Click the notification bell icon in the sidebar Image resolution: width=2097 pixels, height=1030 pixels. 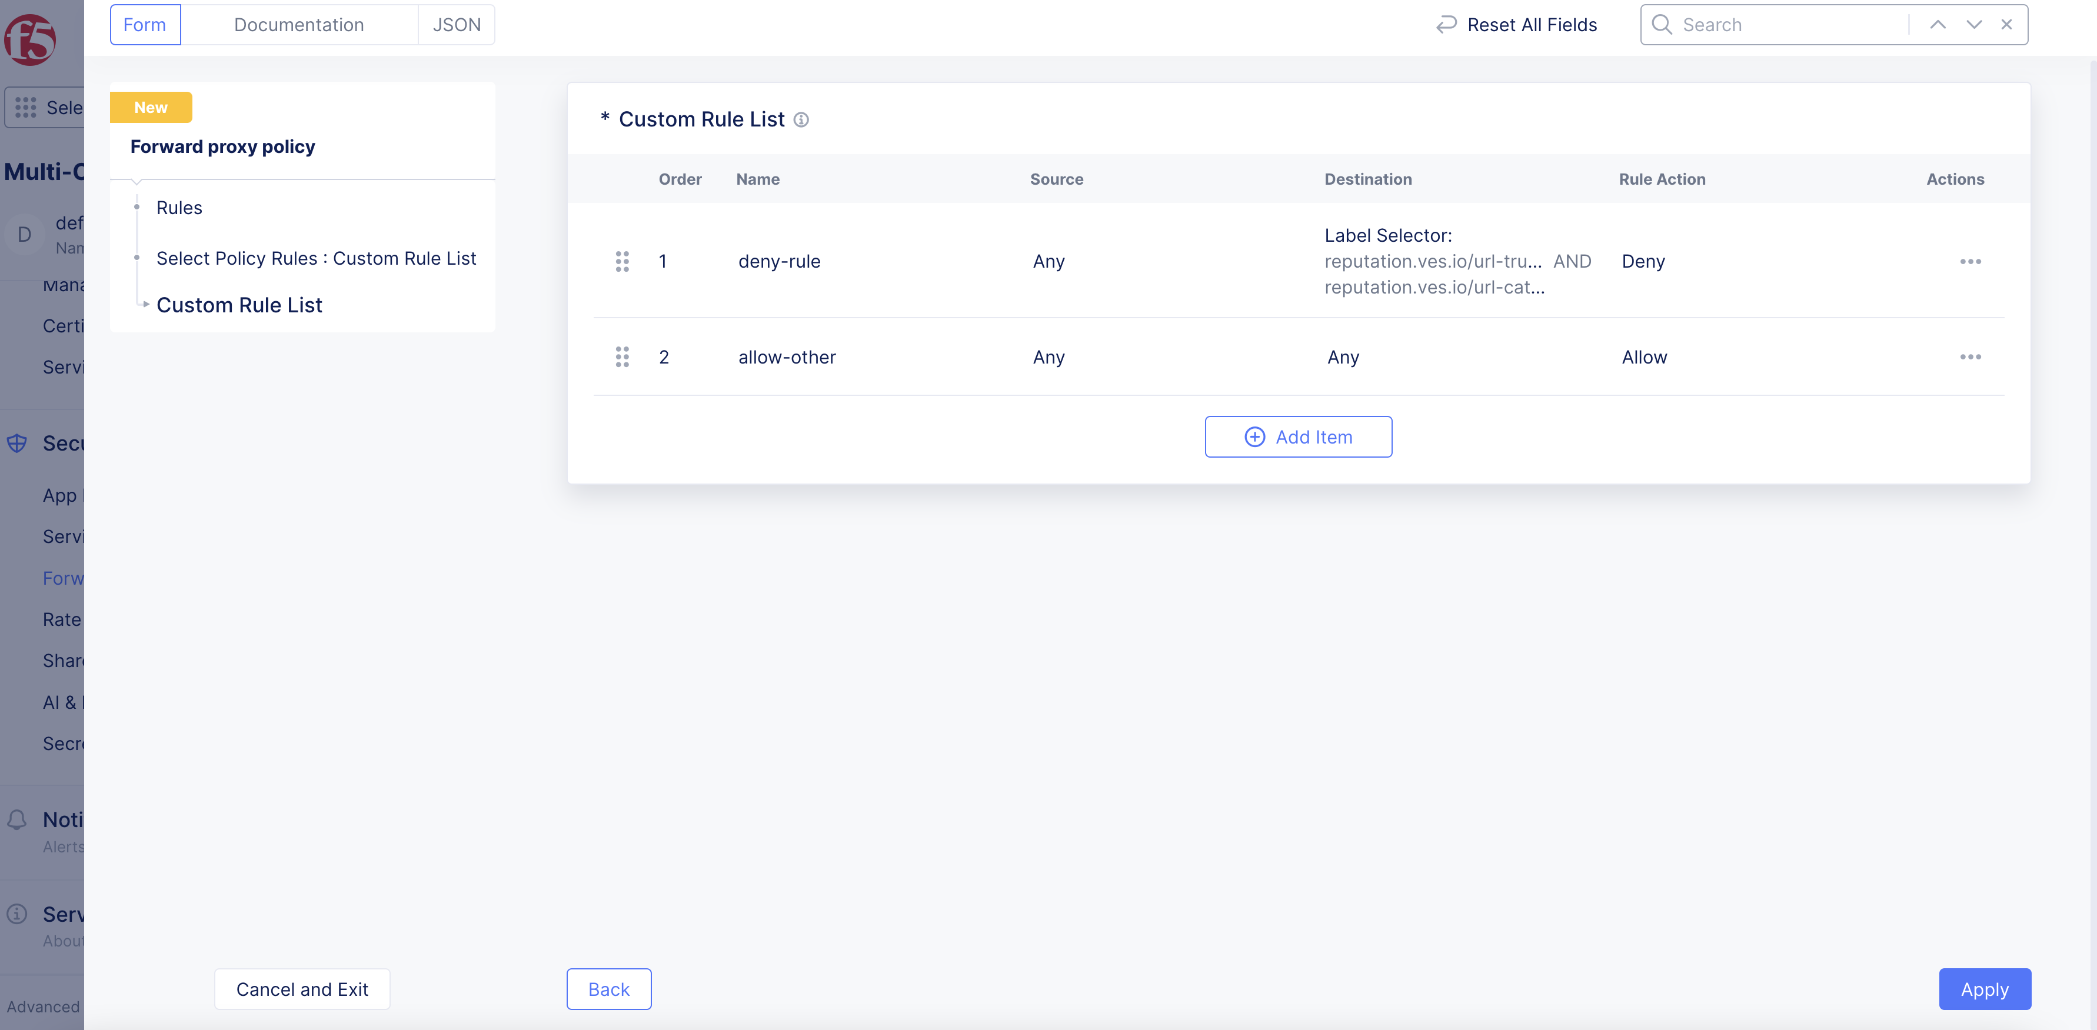[17, 820]
